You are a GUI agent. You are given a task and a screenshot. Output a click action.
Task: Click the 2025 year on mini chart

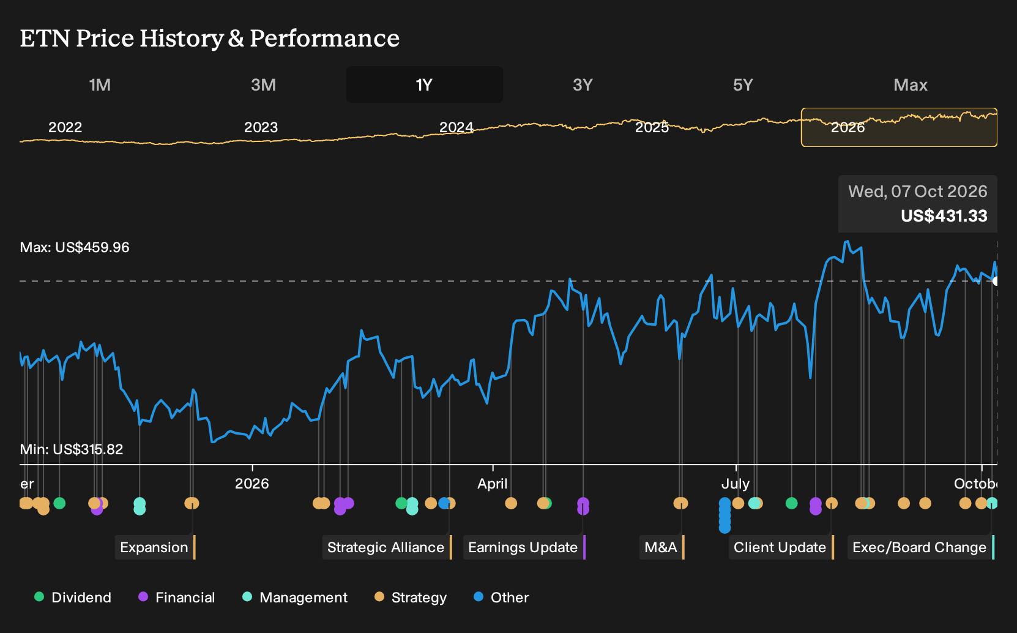tap(652, 127)
